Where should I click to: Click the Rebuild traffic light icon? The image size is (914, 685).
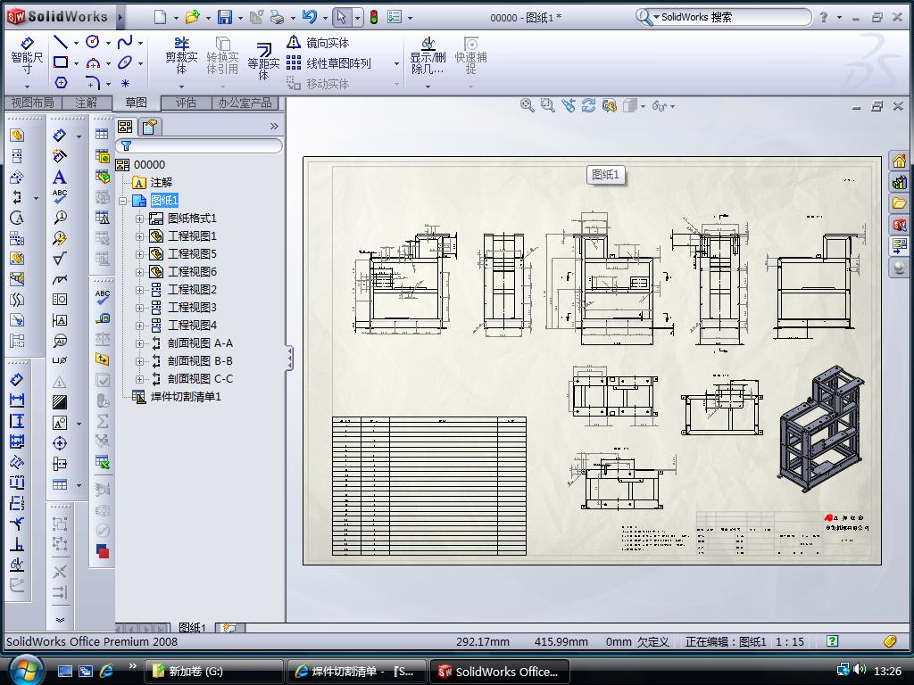373,17
